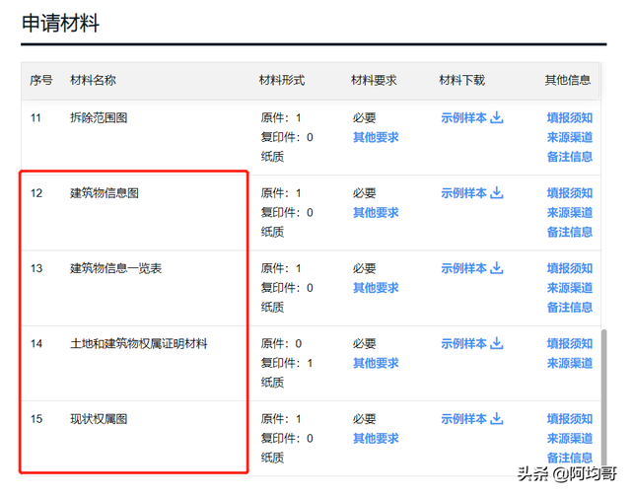
Task: Select the 建筑物信息一览表 material name
Action: (116, 268)
